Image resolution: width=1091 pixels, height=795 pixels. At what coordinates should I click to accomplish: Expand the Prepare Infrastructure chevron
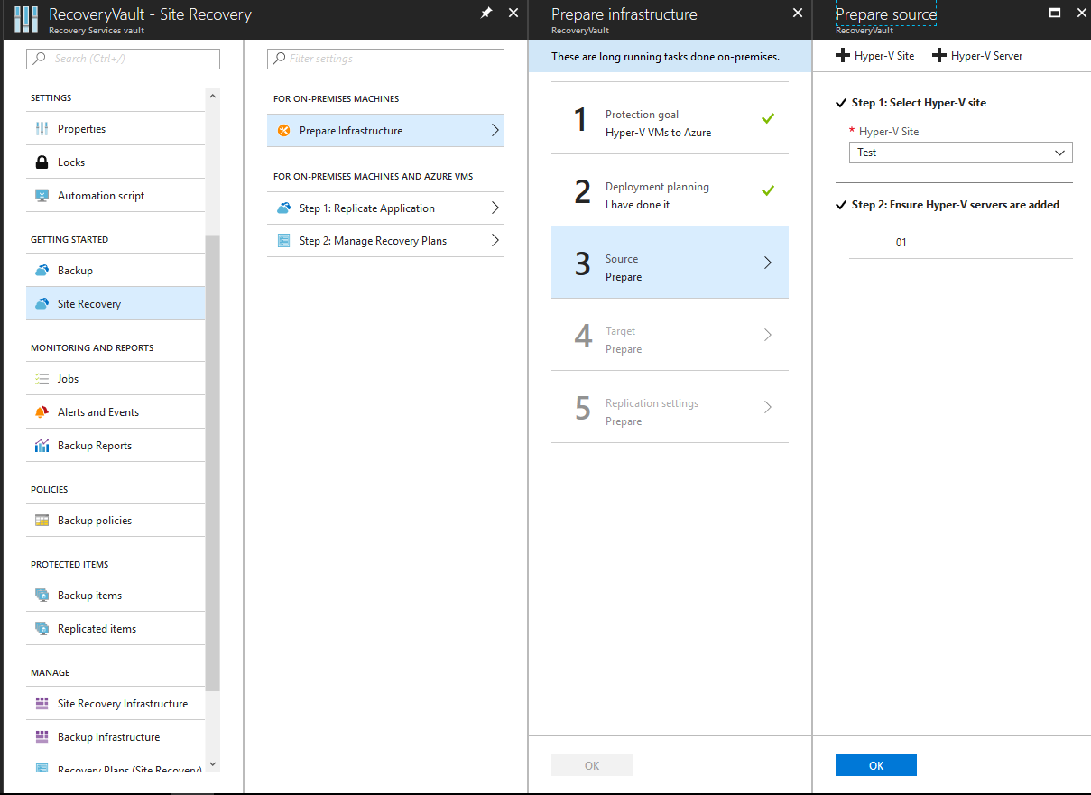click(x=495, y=131)
